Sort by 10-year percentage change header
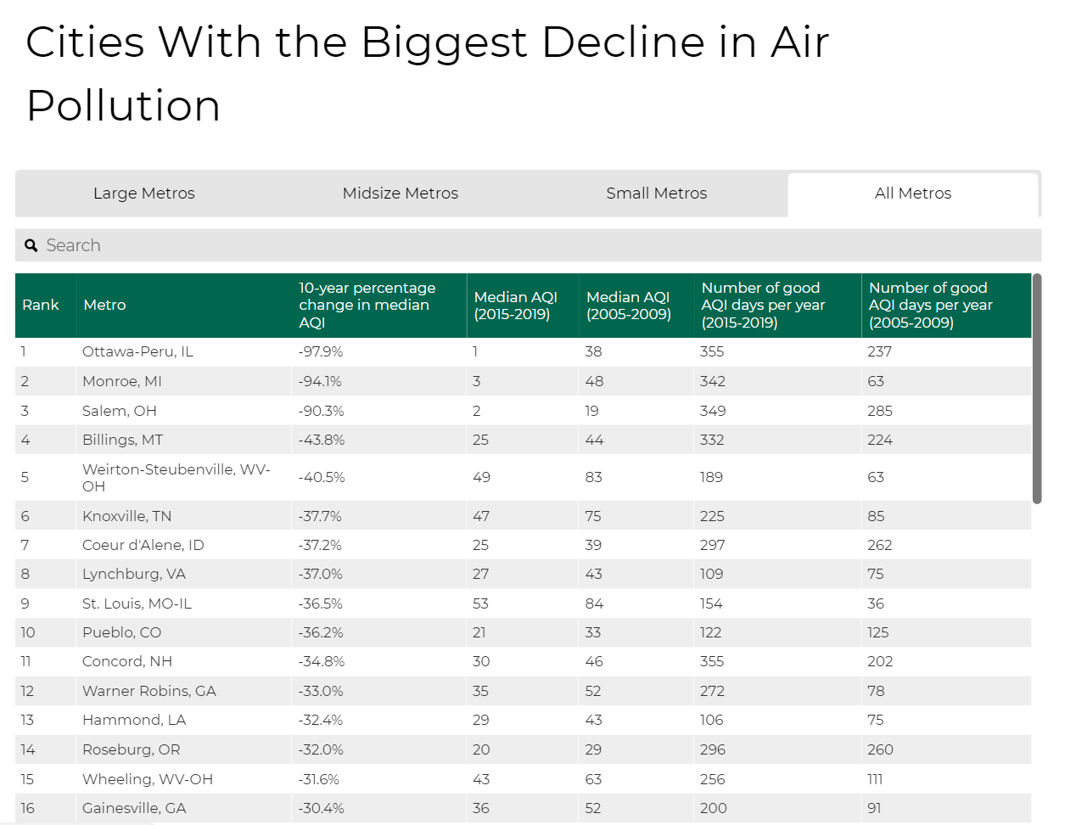The width and height of the screenshot is (1065, 825). point(367,305)
